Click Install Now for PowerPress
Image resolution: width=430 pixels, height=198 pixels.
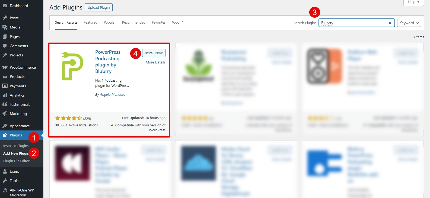pos(154,53)
